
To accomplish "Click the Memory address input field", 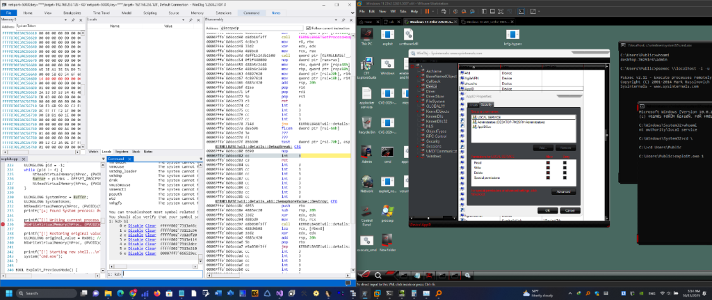I will tap(49, 26).
